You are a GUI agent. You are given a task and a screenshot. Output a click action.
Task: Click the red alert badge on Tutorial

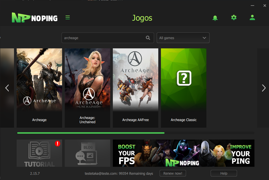coord(57,144)
